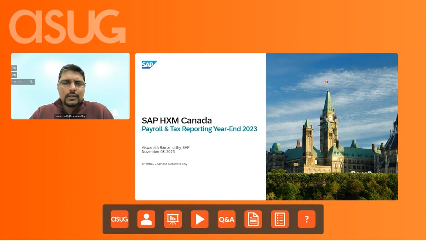Click the speaker webcam video

click(x=70, y=86)
